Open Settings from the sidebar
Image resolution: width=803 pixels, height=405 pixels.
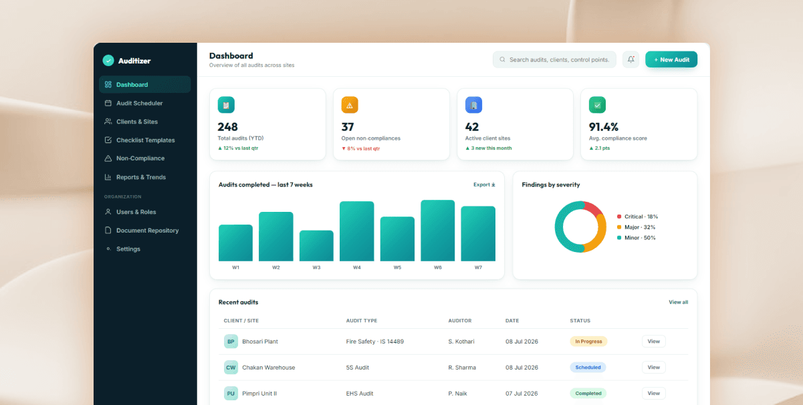point(145,249)
